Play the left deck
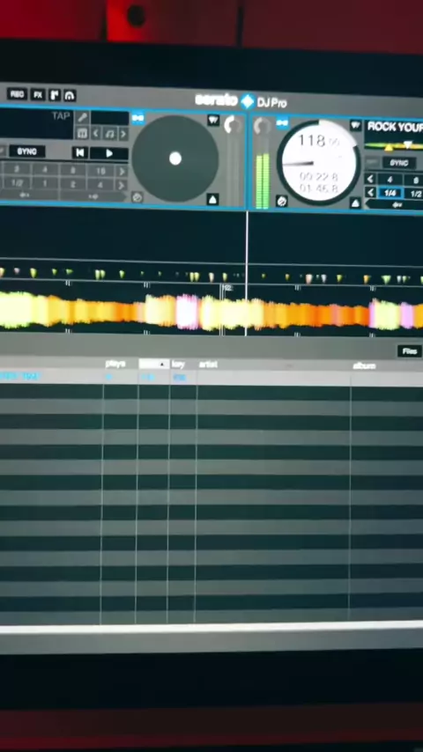This screenshot has width=423, height=752. coord(109,153)
